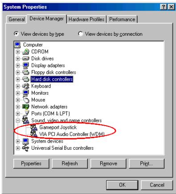This screenshot has height=194, width=176.
Task: Select the Monitors label
Action: tap(40, 93)
